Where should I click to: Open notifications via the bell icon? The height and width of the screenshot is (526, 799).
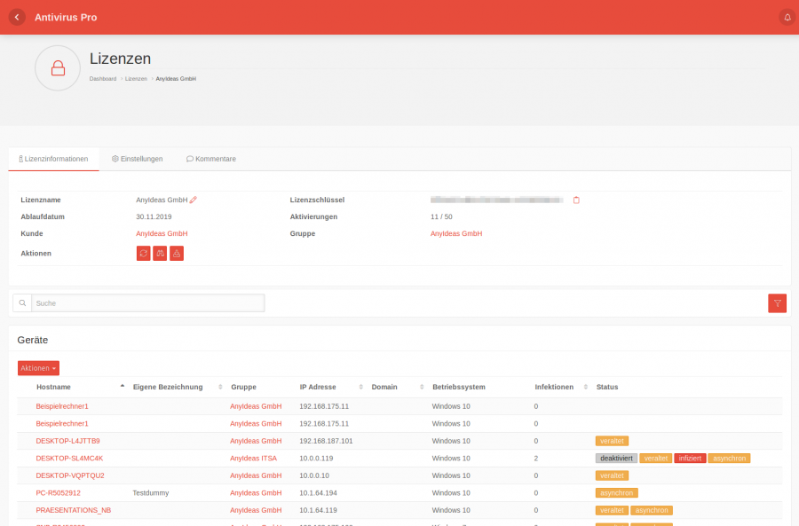[787, 16]
